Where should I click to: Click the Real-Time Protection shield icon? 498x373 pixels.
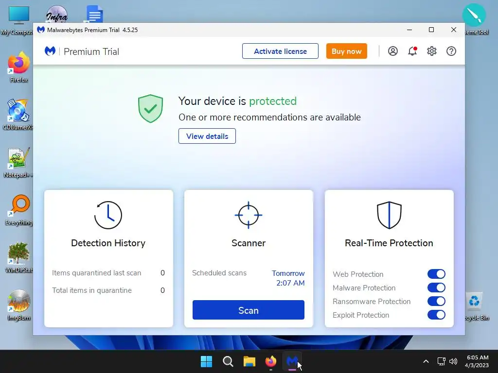coord(389,215)
